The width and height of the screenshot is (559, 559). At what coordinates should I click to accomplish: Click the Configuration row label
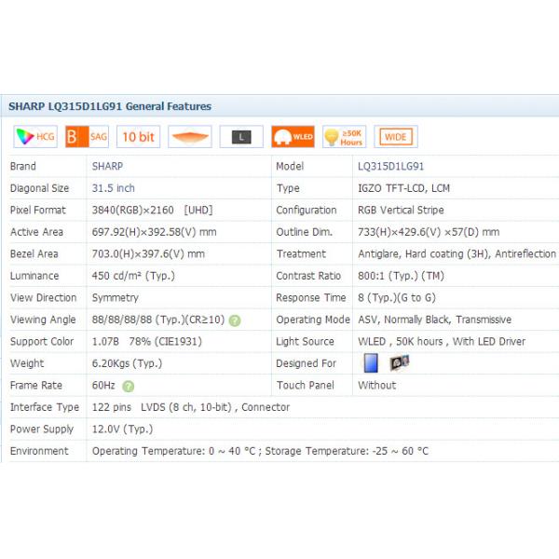coord(307,211)
